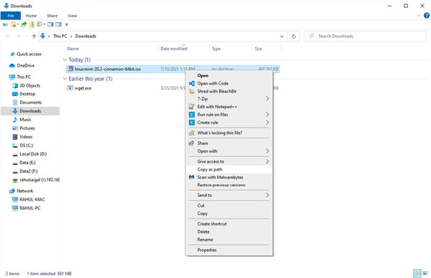Click the move-to folder icon in quick access toolbar
The image size is (431, 278).
[14, 24]
